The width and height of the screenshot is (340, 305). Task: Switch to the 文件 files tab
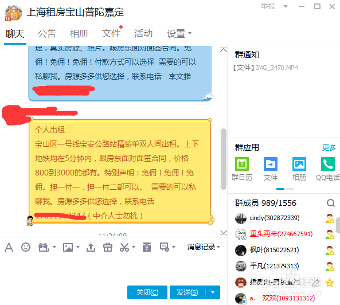(x=111, y=34)
